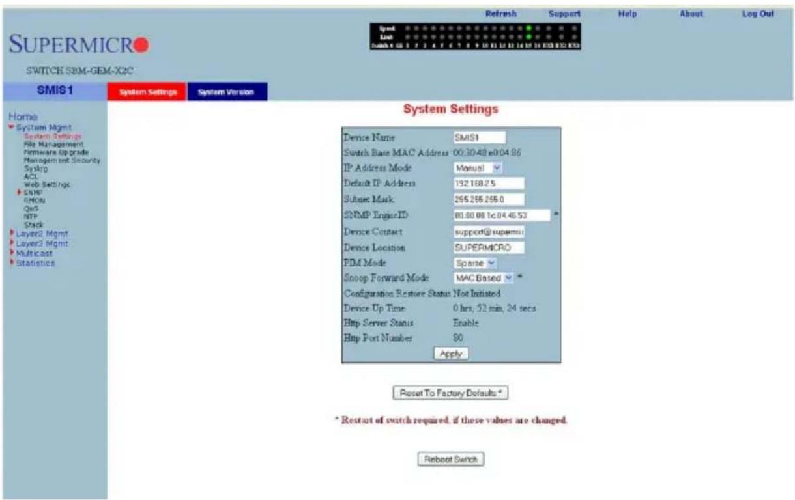Image resolution: width=795 pixels, height=500 pixels.
Task: Click the Http Port Number value 80
Action: point(458,337)
